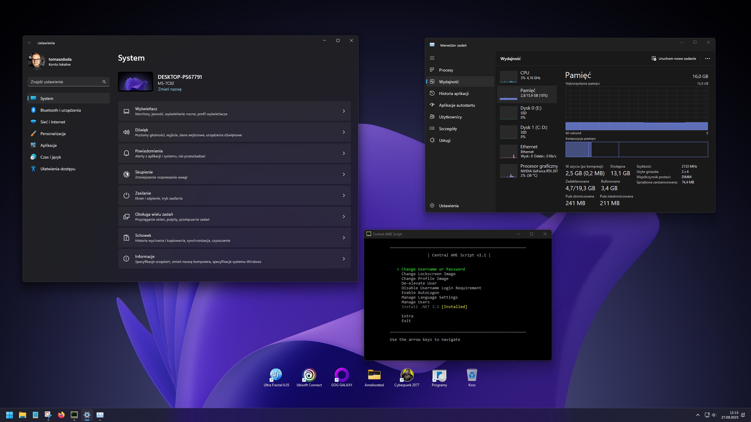The height and width of the screenshot is (422, 751).
Task: Click Uruchom nowe zadanie button
Action: click(x=674, y=58)
